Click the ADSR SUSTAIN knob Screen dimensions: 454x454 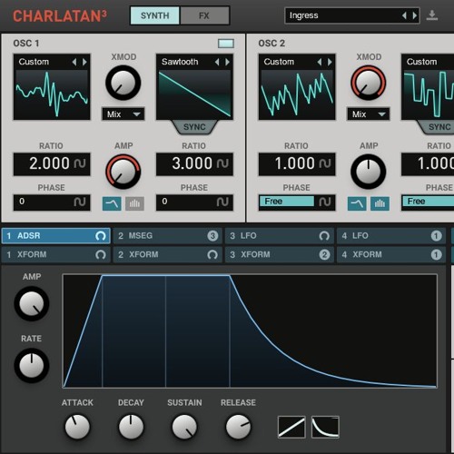click(184, 427)
